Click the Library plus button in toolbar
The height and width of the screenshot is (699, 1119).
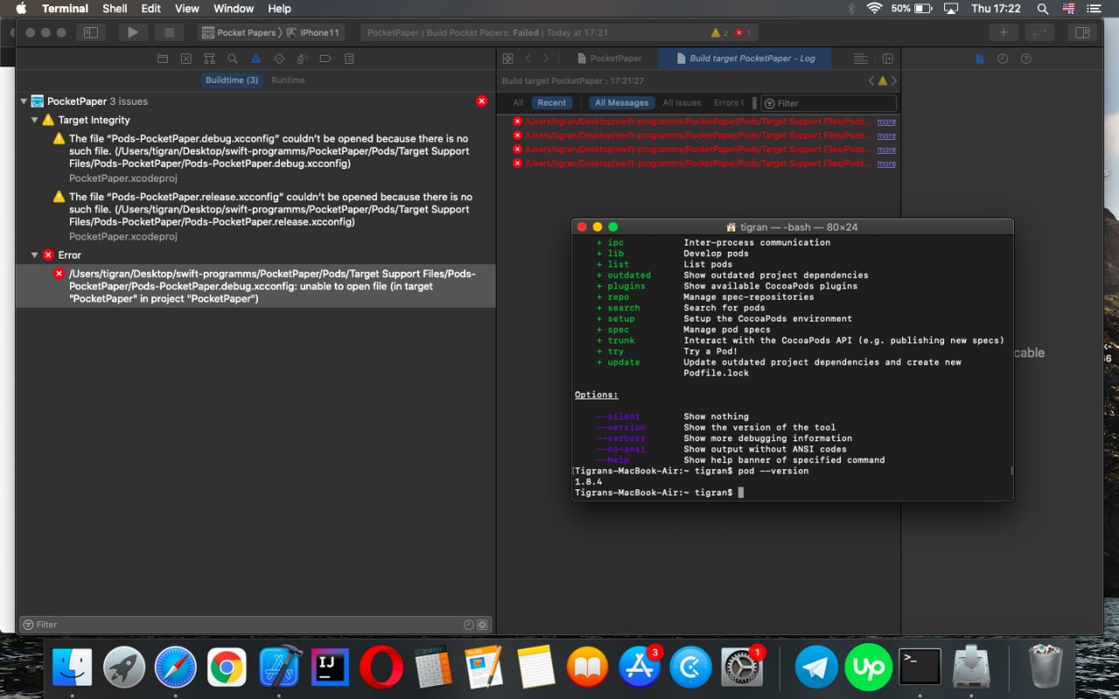point(1003,32)
